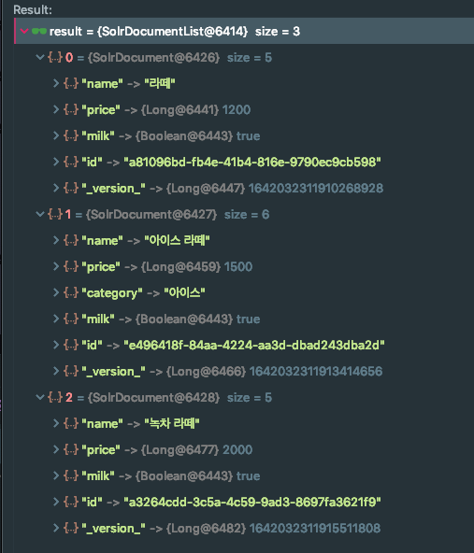Image resolution: width=474 pixels, height=553 pixels.
Task: Select the name "녹차 라떼" row
Action: (244, 423)
